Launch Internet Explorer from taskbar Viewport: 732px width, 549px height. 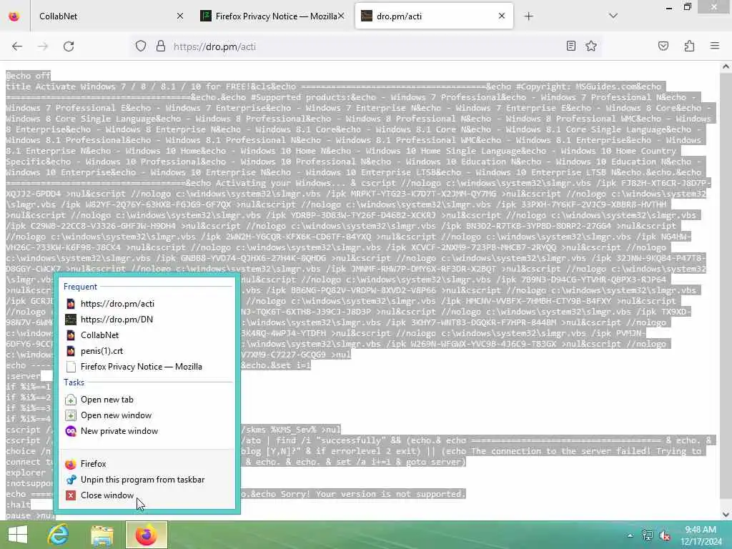point(58,535)
